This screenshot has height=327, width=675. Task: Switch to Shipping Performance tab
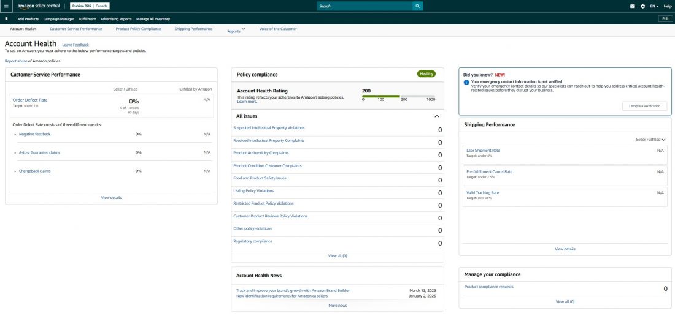tap(193, 29)
